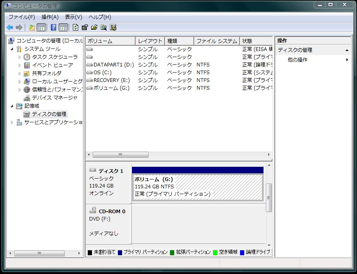Click the Refresh toolbar icon
357x274 pixels.
click(75, 28)
